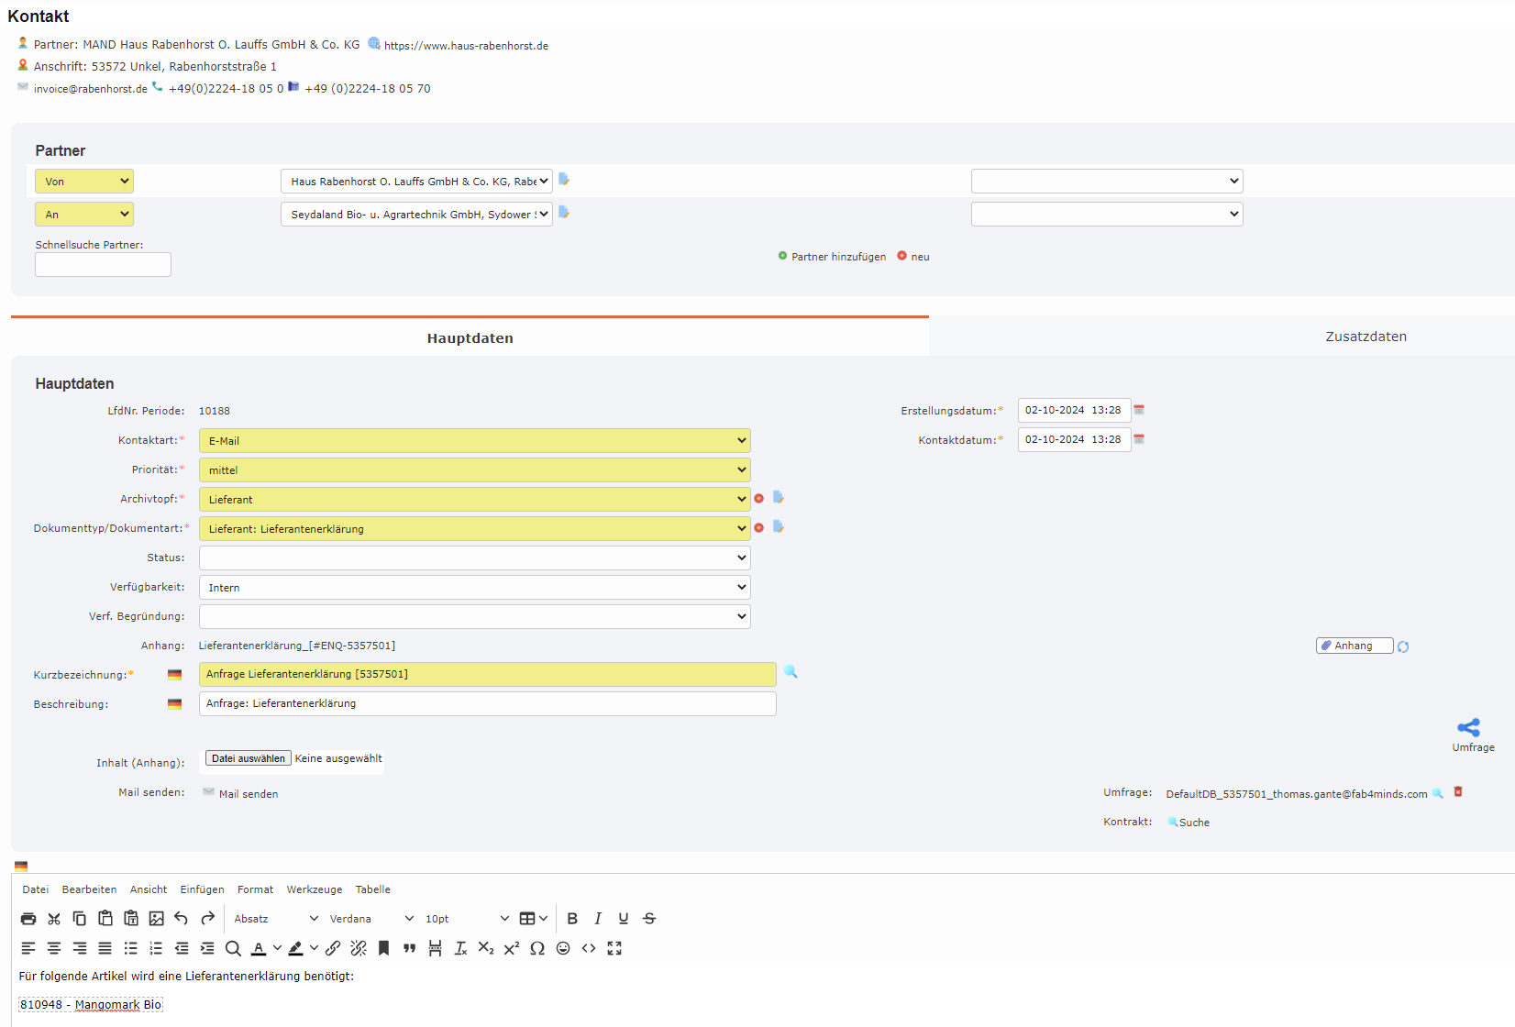The width and height of the screenshot is (1515, 1027).
Task: Open the source code view icon
Action: (589, 948)
